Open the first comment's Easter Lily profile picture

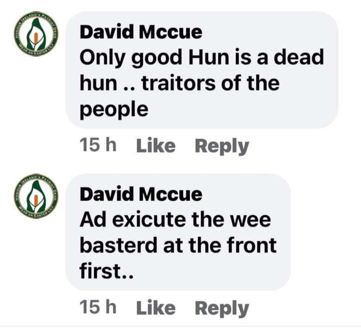(36, 34)
